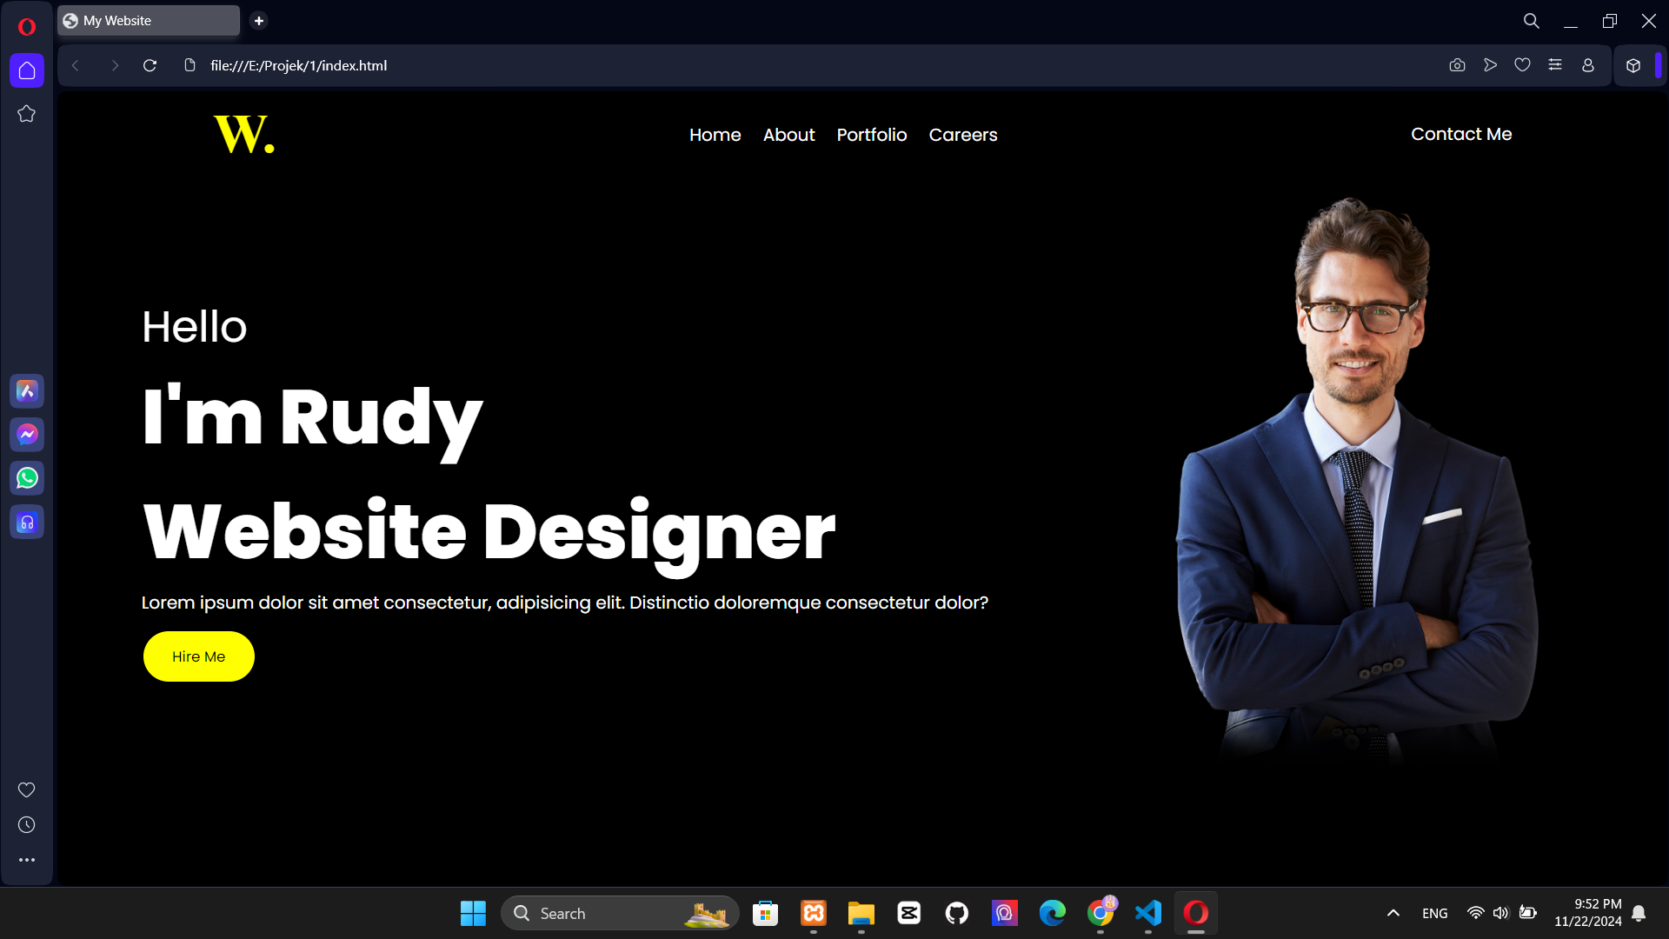Open Easy Setup settings icon
This screenshot has width=1669, height=939.
click(1555, 65)
